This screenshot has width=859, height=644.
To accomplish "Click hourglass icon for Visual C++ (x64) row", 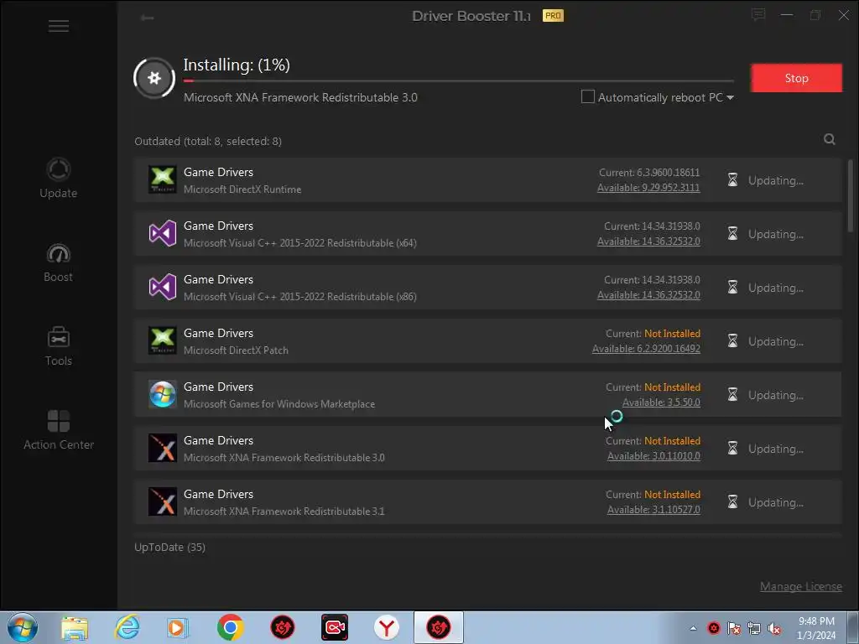I will [x=732, y=233].
